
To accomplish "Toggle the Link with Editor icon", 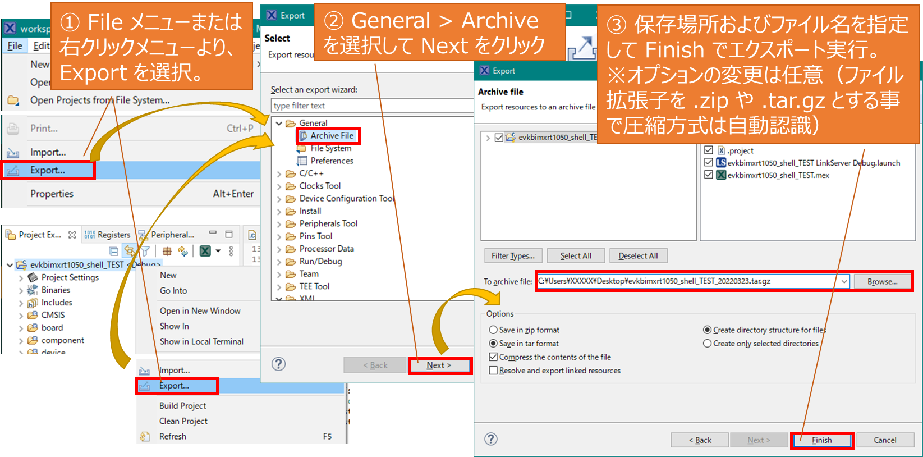I will pyautogui.click(x=129, y=251).
